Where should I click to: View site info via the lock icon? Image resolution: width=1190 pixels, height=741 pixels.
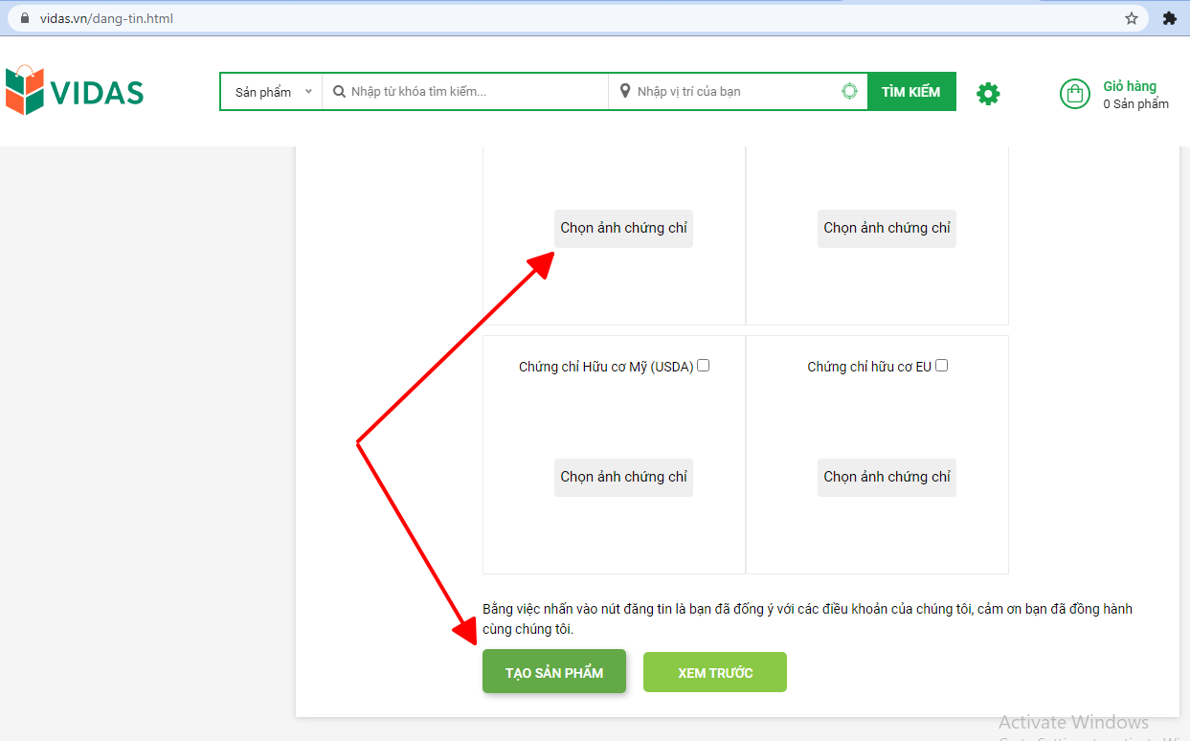[x=26, y=18]
